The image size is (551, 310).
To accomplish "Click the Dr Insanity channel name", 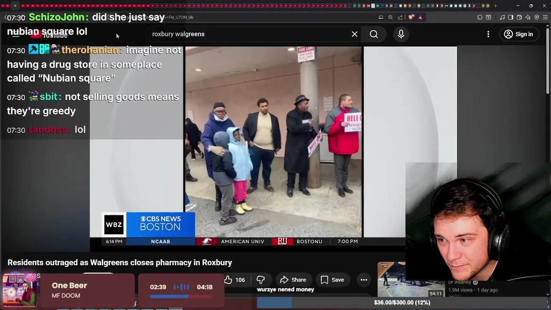I will pos(459,282).
